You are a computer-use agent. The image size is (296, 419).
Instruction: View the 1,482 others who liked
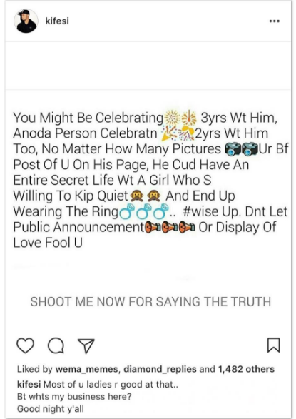246,369
